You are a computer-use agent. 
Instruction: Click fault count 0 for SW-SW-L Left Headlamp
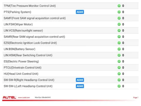[123, 86]
